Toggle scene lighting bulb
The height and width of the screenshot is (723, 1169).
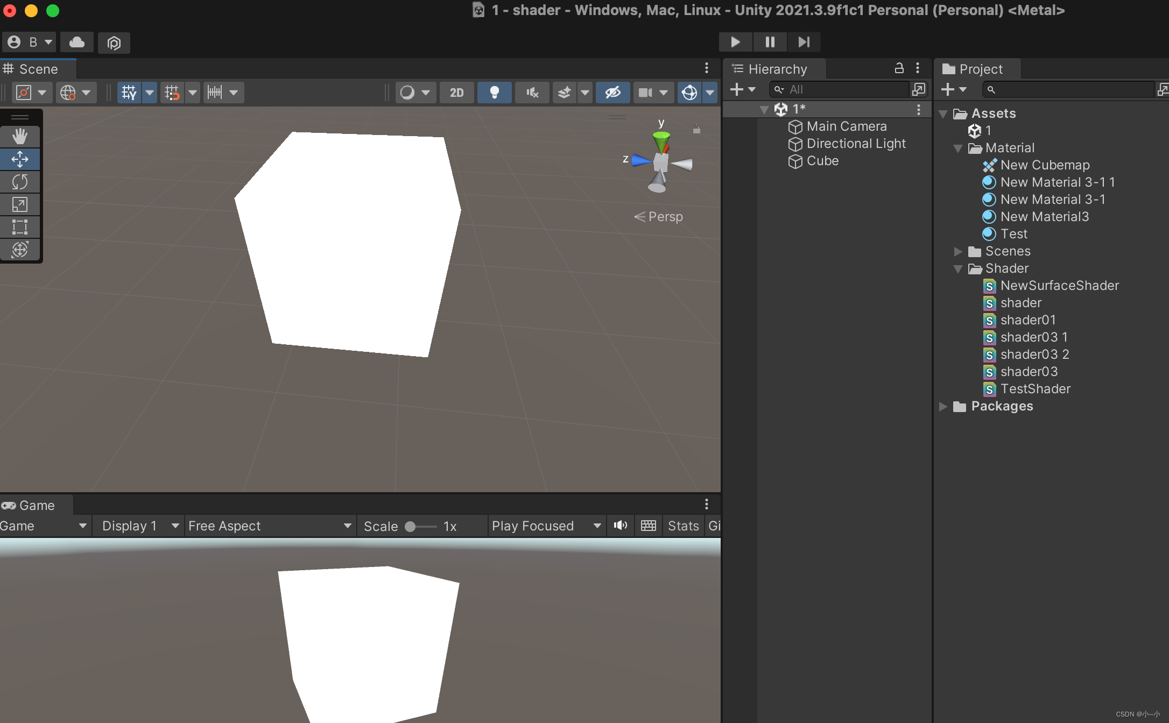494,93
